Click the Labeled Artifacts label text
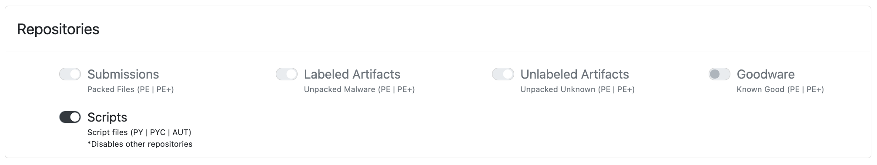This screenshot has height=165, width=877. [352, 74]
